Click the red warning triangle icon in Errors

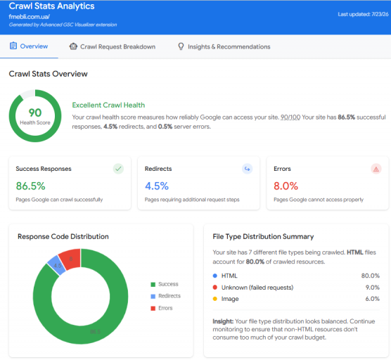pos(376,169)
